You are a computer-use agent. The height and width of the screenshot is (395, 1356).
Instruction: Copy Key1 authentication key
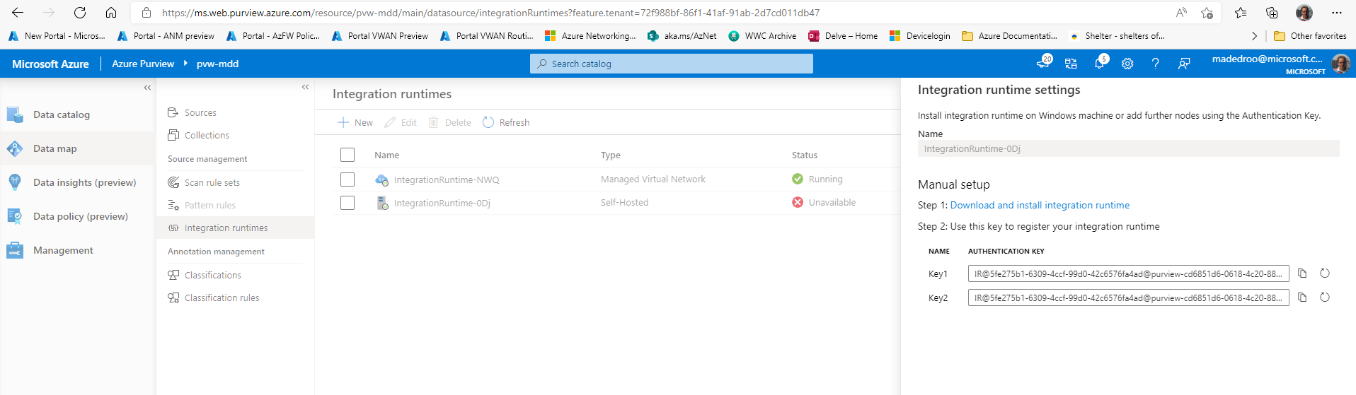click(x=1302, y=273)
